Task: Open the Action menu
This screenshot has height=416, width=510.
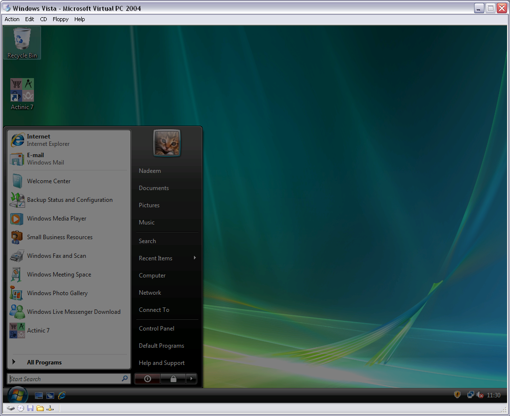Action: tap(12, 19)
